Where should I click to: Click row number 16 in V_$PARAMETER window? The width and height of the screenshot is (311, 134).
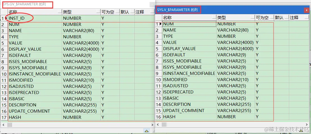tap(159, 117)
